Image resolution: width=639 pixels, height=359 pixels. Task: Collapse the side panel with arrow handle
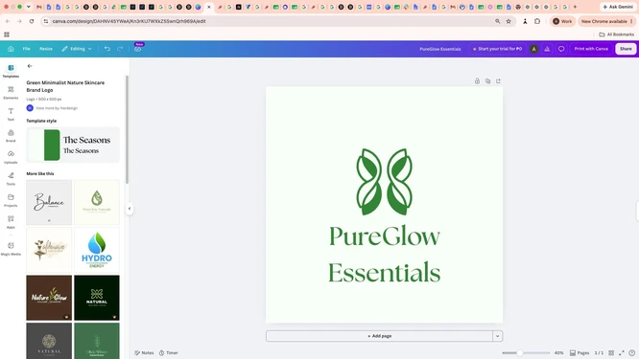click(x=130, y=209)
